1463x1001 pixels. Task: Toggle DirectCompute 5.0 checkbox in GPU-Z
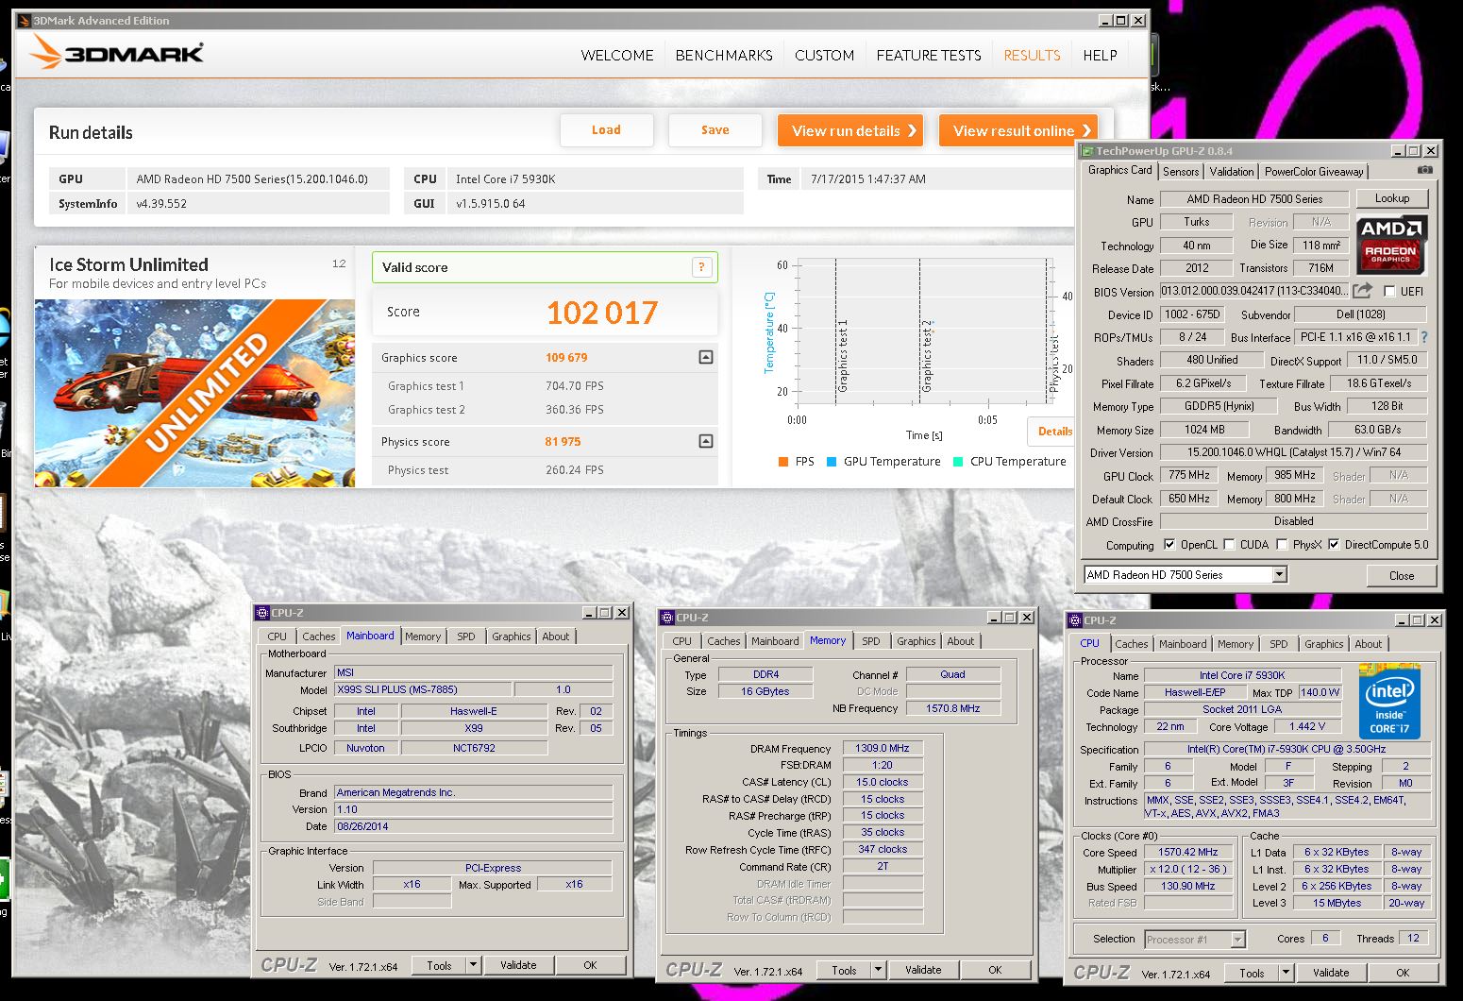(x=1334, y=544)
